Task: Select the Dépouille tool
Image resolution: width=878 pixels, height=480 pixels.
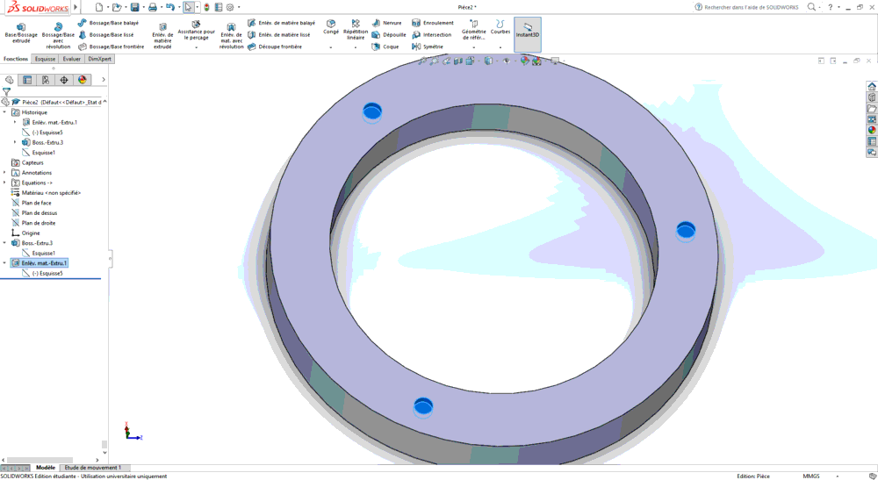Action: pyautogui.click(x=389, y=35)
